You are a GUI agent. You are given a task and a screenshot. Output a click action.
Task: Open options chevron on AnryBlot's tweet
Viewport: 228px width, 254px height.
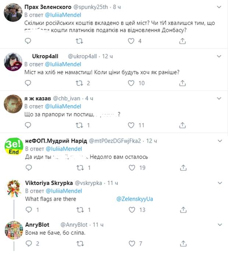click(220, 225)
